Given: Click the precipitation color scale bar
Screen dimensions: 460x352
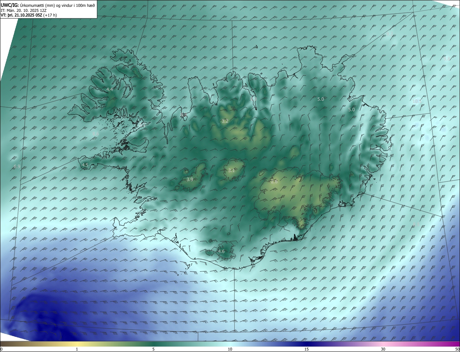Looking at the screenshot, I should 230,344.
